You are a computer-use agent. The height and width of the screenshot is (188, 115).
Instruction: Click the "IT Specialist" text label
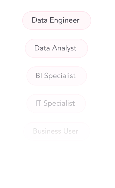coord(55,103)
